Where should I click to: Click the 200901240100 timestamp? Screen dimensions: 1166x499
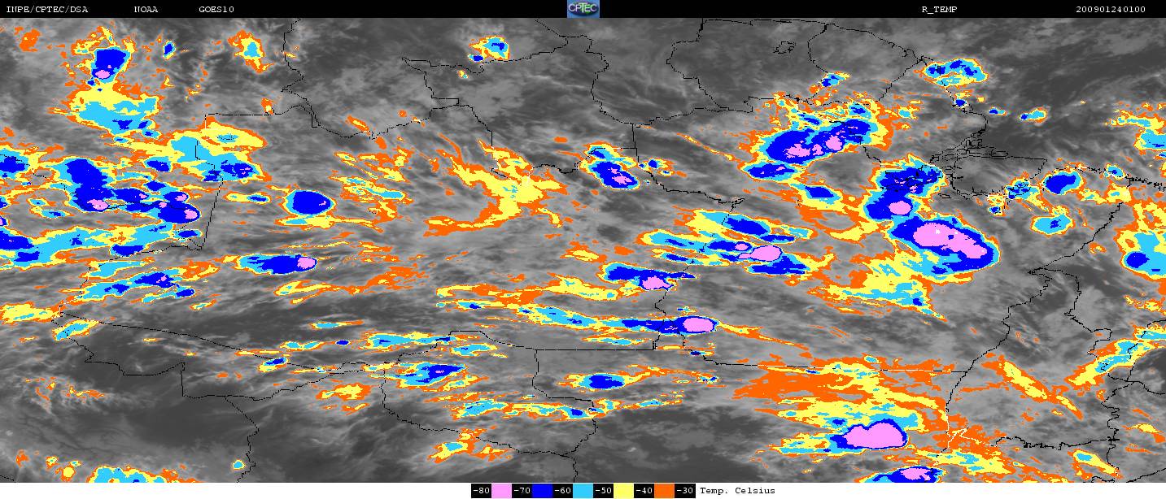coord(1111,10)
